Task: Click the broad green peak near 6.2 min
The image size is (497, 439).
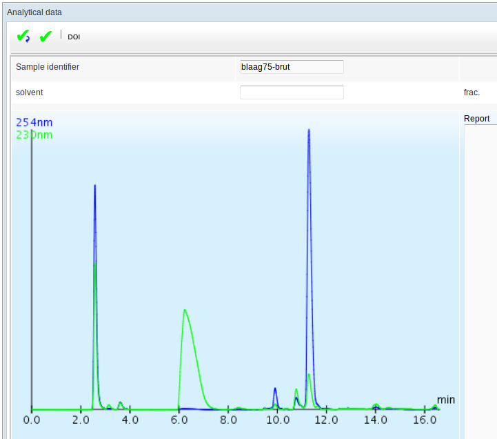Action: 185,311
